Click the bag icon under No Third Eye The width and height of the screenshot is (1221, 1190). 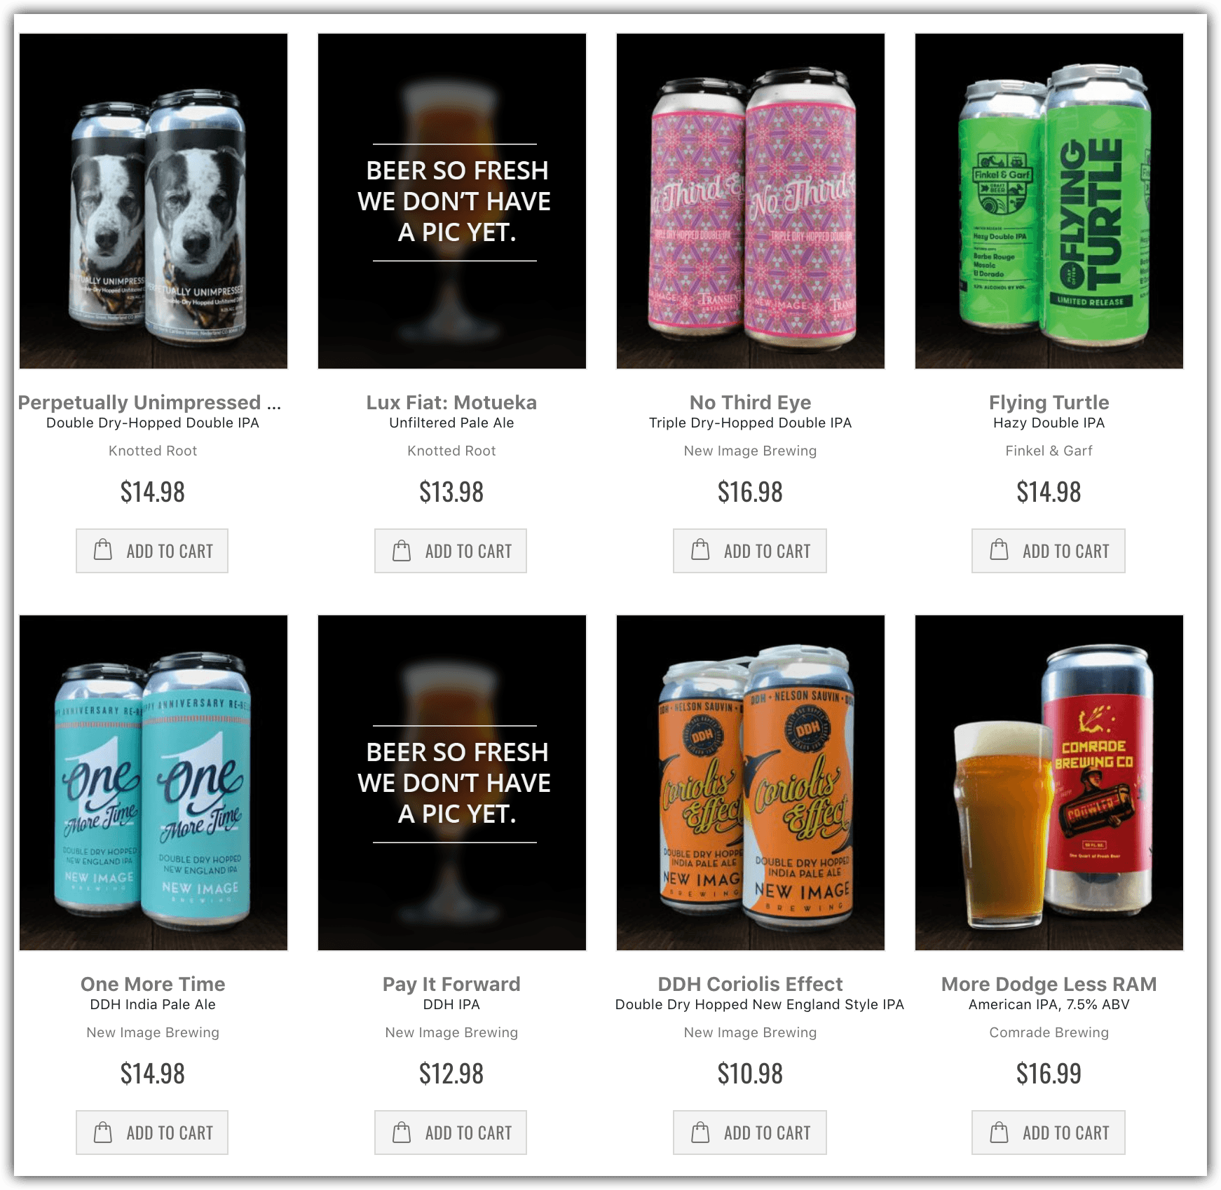pos(700,550)
